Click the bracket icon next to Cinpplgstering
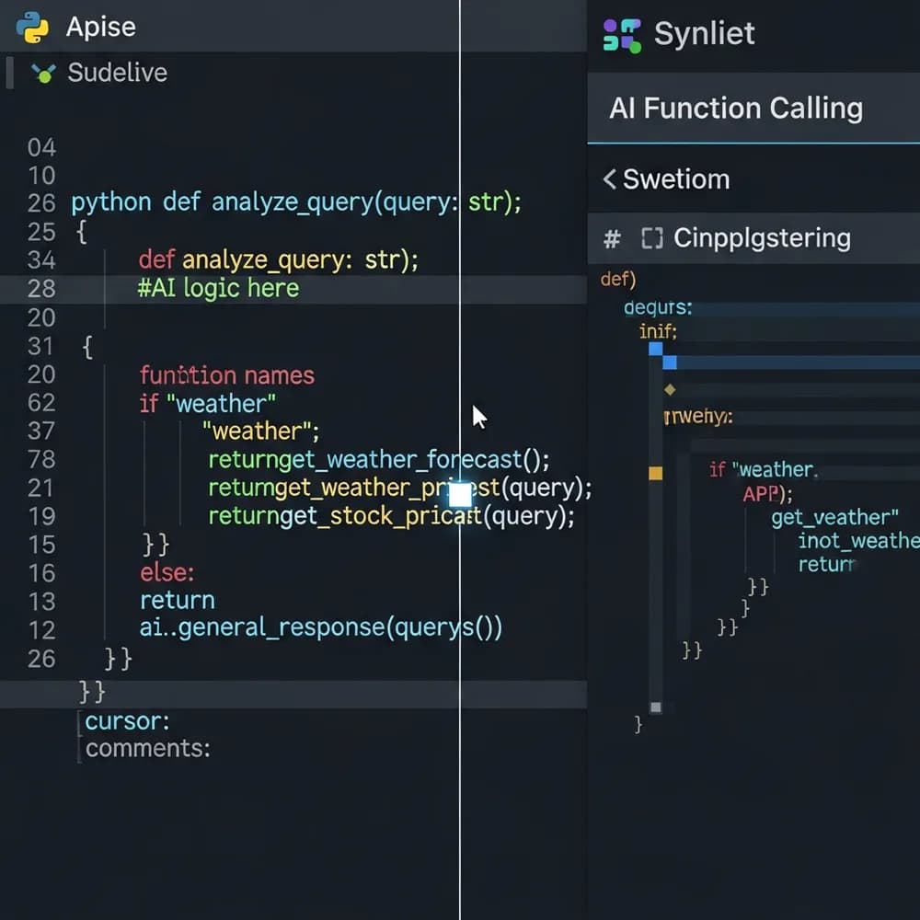This screenshot has height=920, width=920. click(652, 238)
